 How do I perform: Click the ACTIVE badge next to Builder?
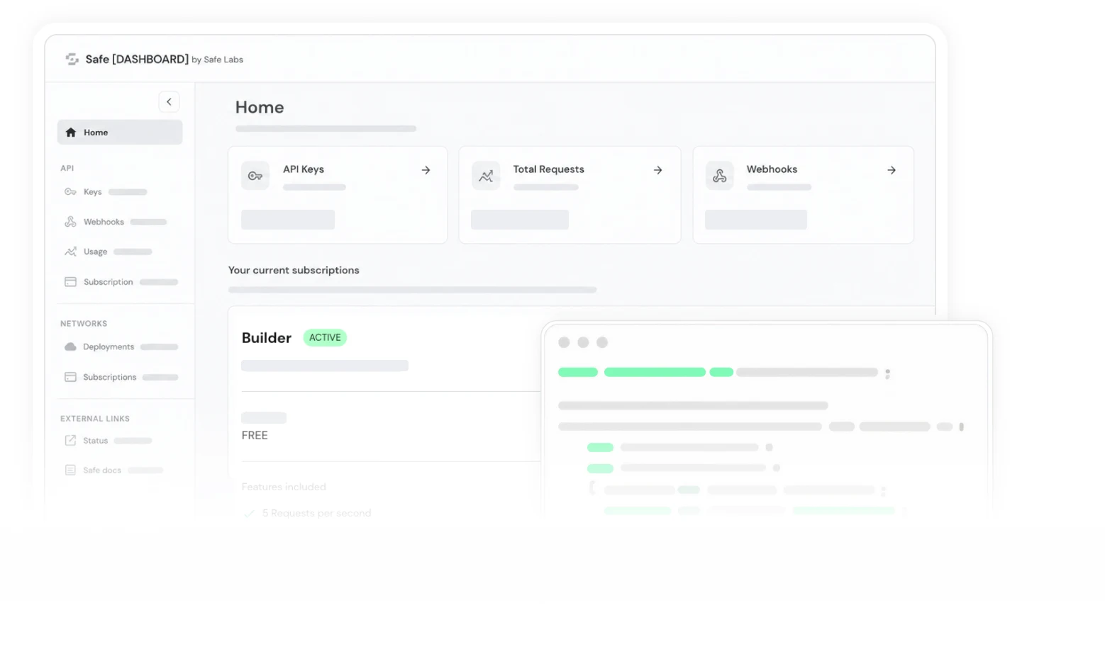coord(325,338)
